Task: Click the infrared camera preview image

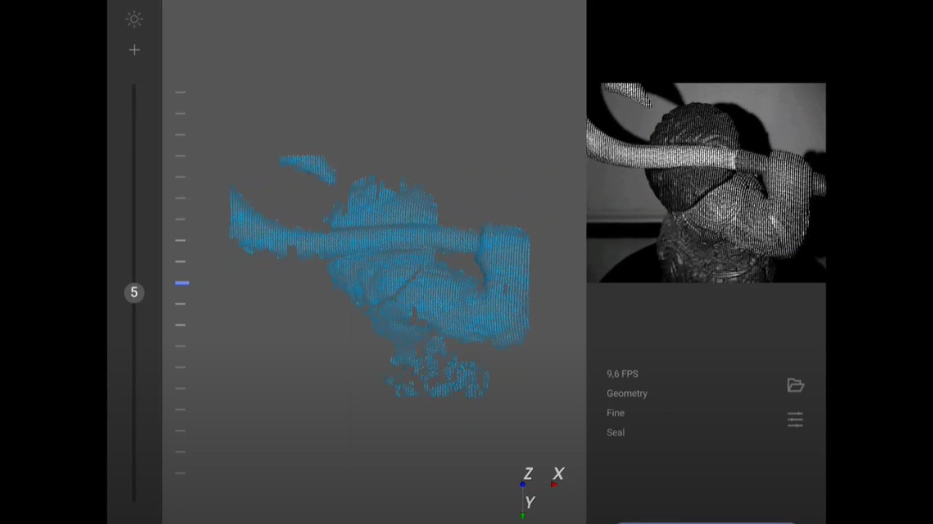Action: (x=706, y=182)
